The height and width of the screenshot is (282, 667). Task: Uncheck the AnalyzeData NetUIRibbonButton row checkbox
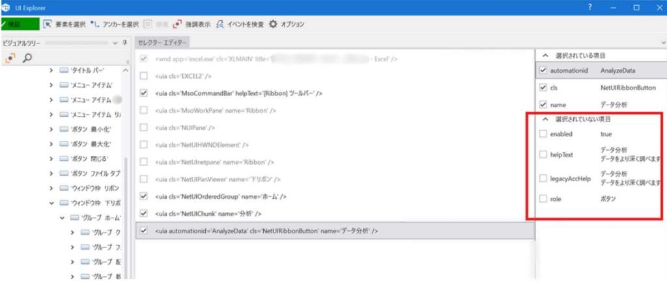(144, 231)
